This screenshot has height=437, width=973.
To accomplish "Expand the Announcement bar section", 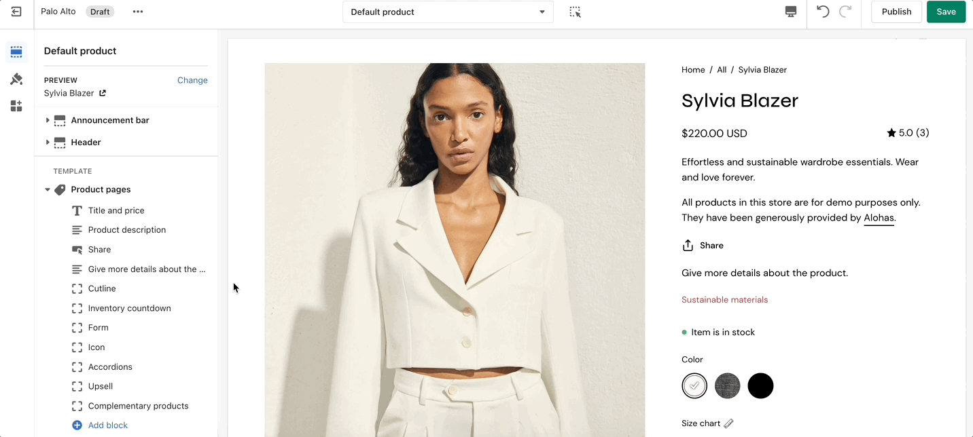I will pyautogui.click(x=48, y=120).
